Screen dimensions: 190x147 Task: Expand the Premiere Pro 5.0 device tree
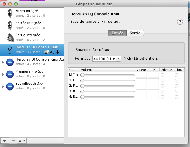click(x=3, y=74)
